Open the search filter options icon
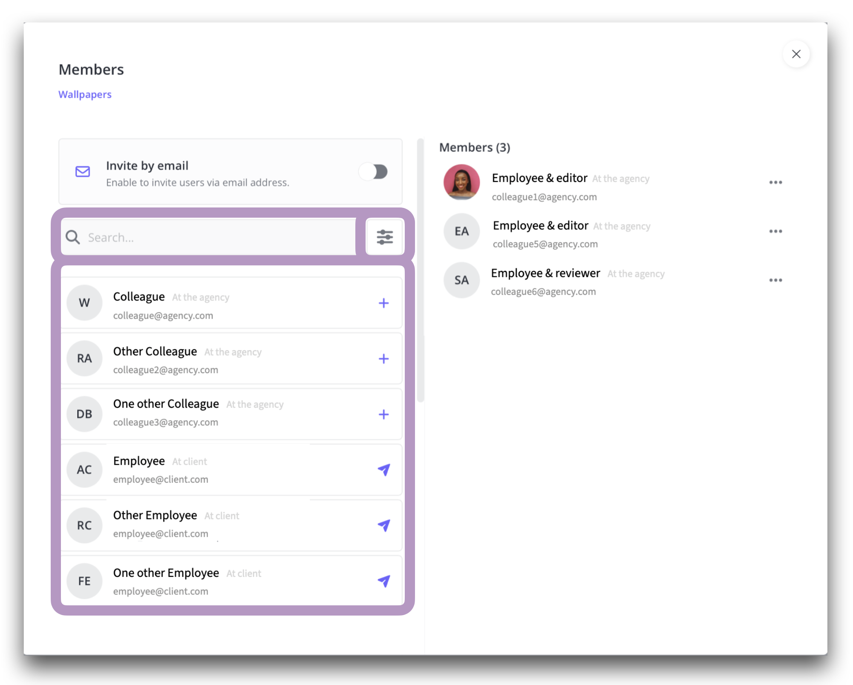 (x=384, y=237)
